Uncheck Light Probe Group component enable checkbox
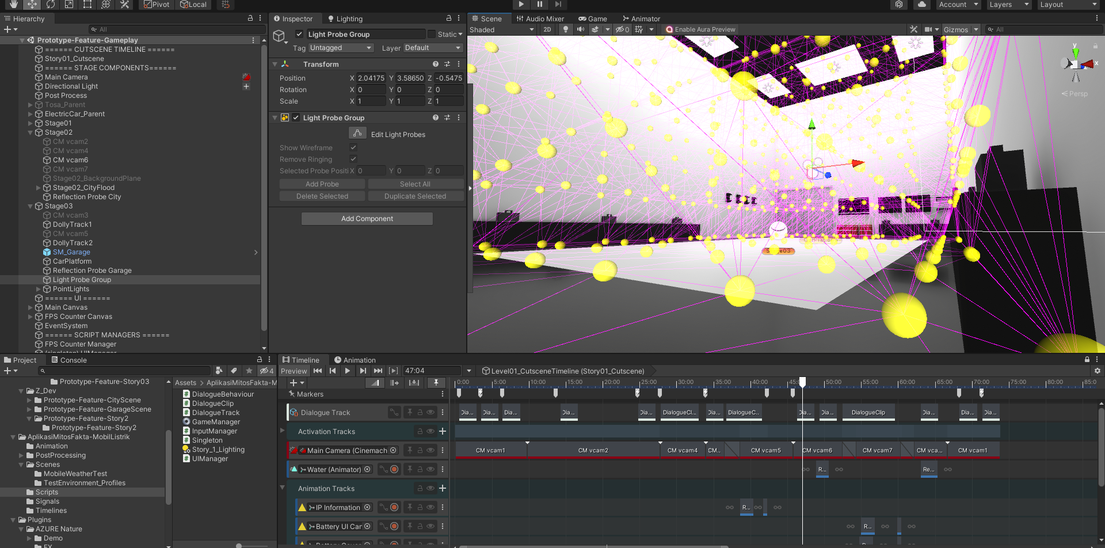The image size is (1105, 548). (x=296, y=117)
